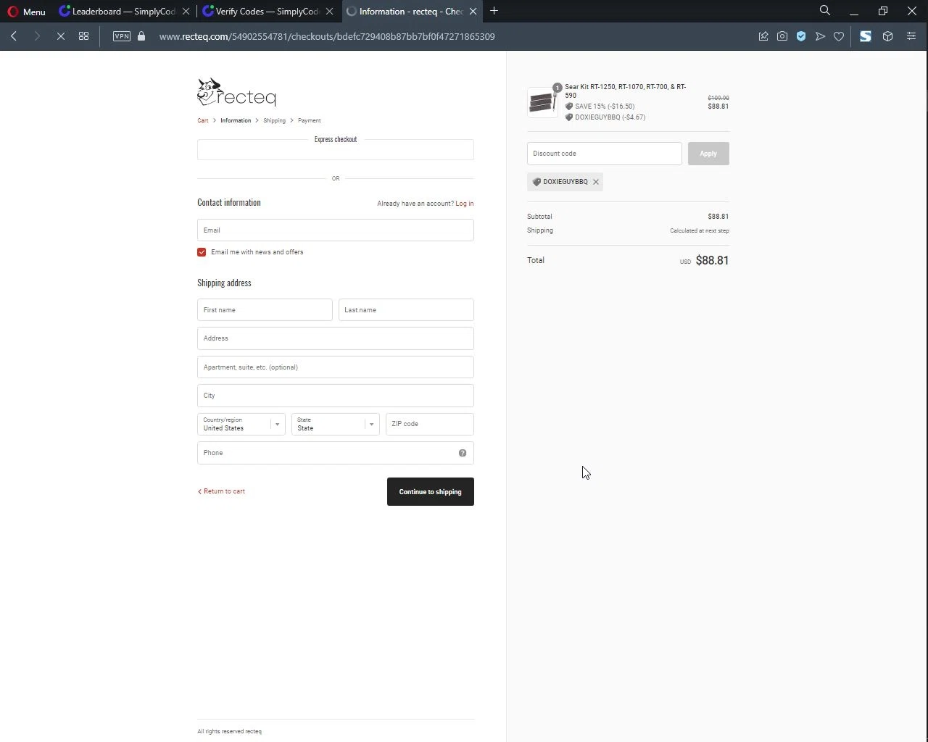The image size is (928, 742).
Task: Add page to bookmarks heart icon
Action: (839, 36)
